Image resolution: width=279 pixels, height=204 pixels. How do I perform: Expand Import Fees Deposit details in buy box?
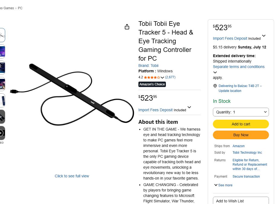coord(264,36)
